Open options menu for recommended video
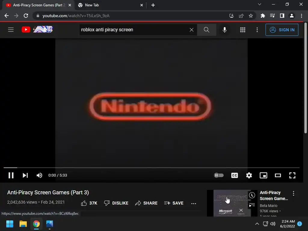The image size is (308, 231). (294, 193)
